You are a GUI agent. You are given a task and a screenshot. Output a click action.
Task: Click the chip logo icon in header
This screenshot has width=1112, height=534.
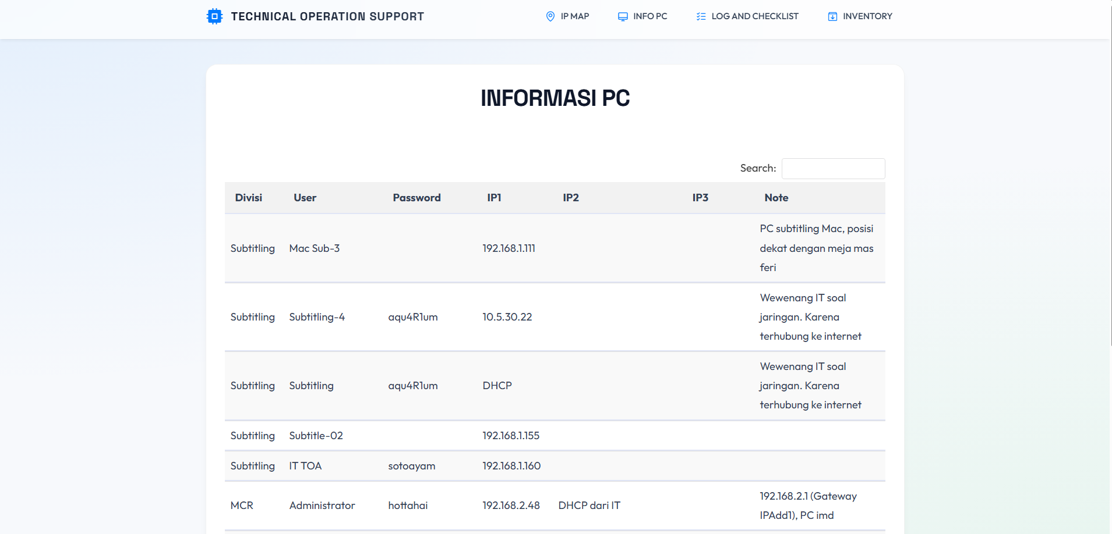click(x=214, y=16)
